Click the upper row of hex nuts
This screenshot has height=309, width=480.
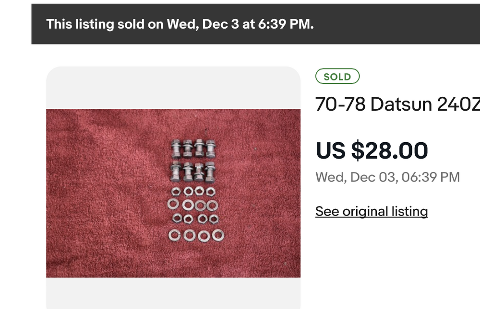coord(193,191)
